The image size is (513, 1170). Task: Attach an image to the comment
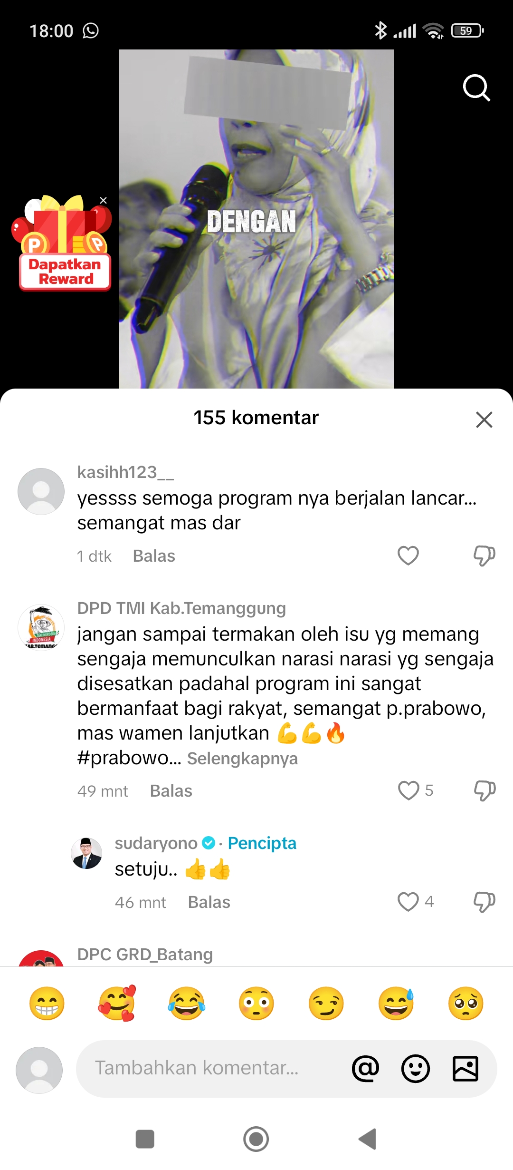[465, 1069]
